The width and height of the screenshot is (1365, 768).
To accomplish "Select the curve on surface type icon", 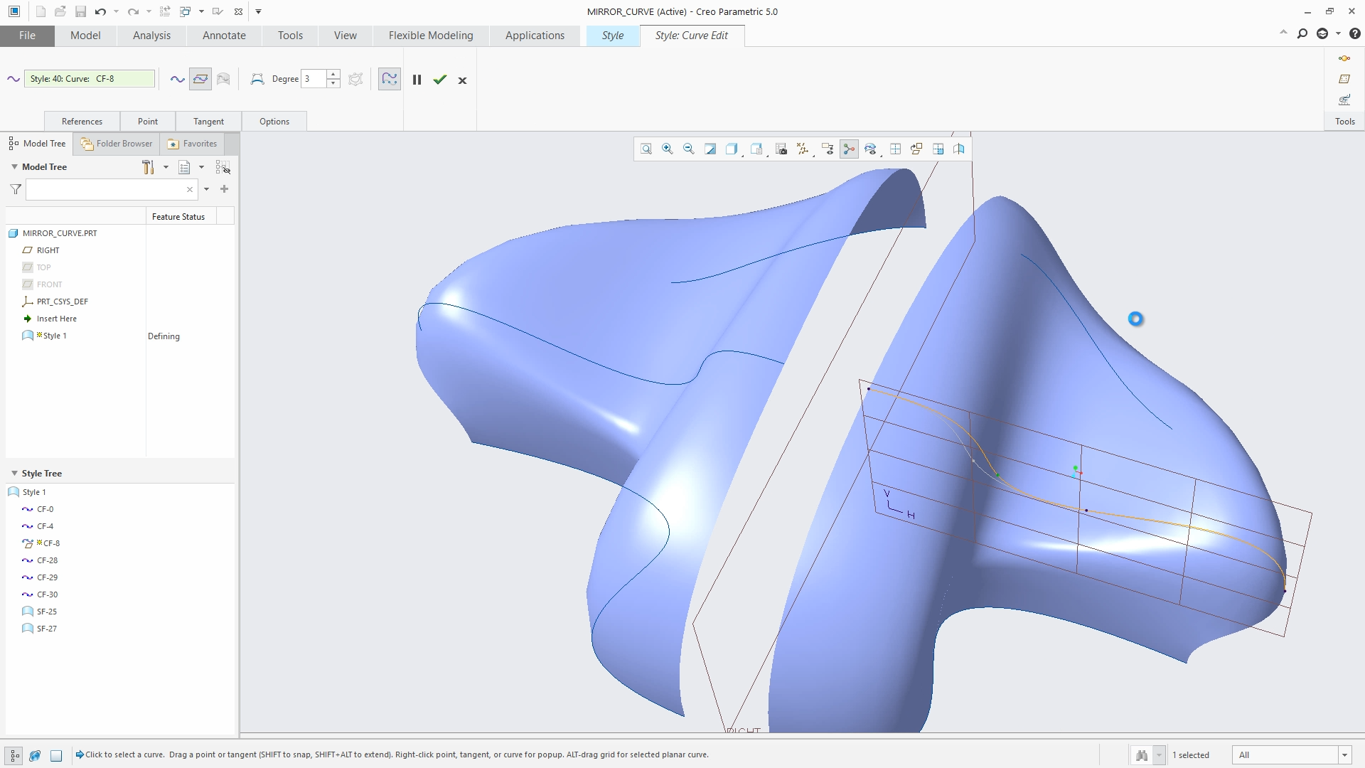I will point(223,80).
